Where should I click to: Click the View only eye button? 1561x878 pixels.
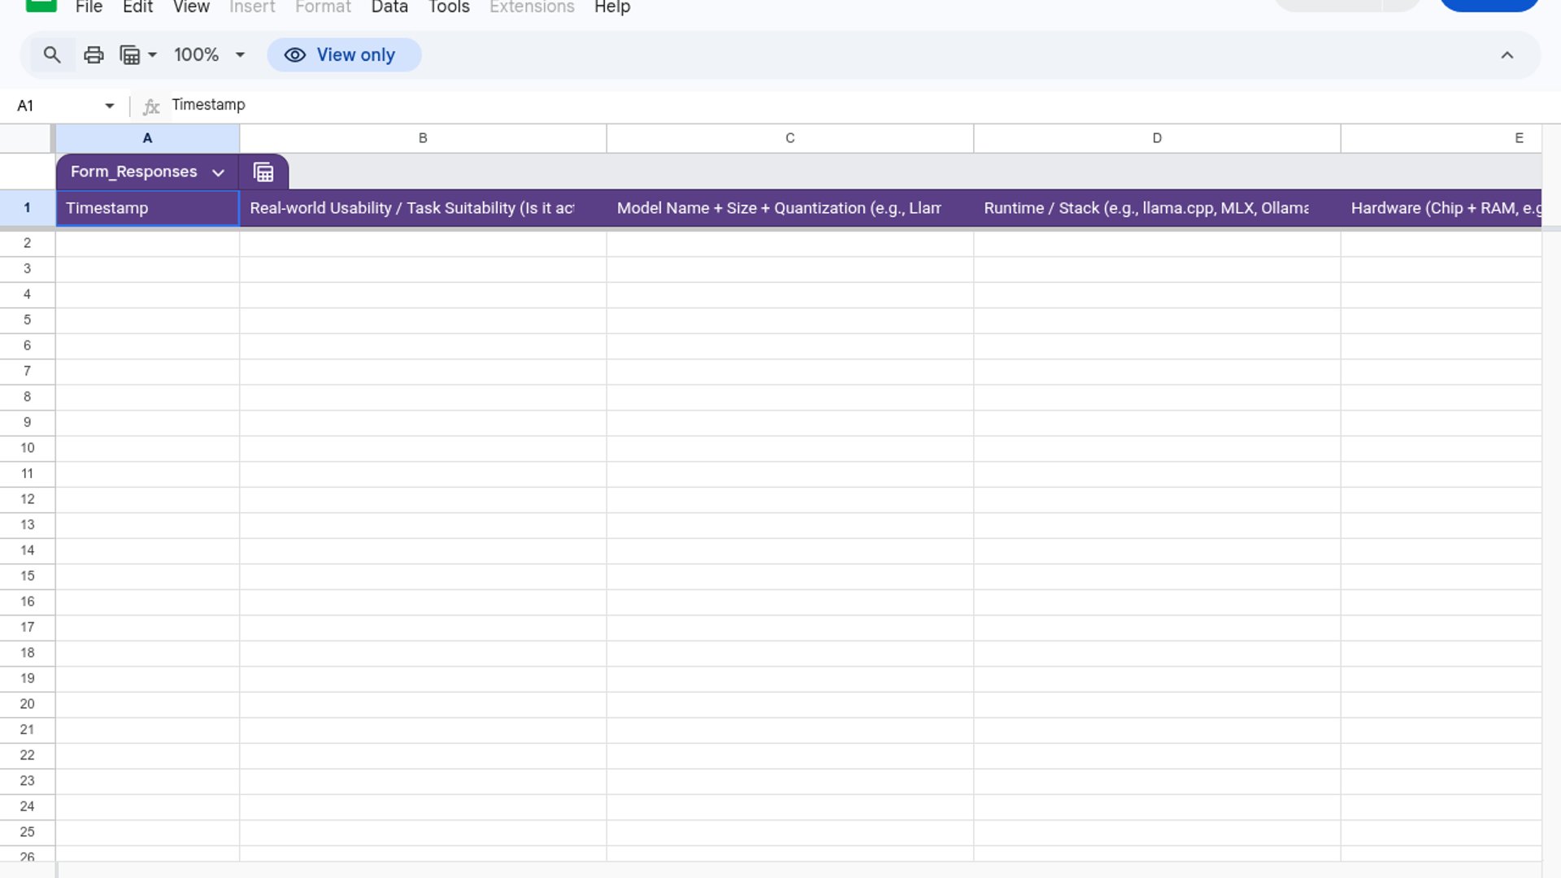point(344,55)
